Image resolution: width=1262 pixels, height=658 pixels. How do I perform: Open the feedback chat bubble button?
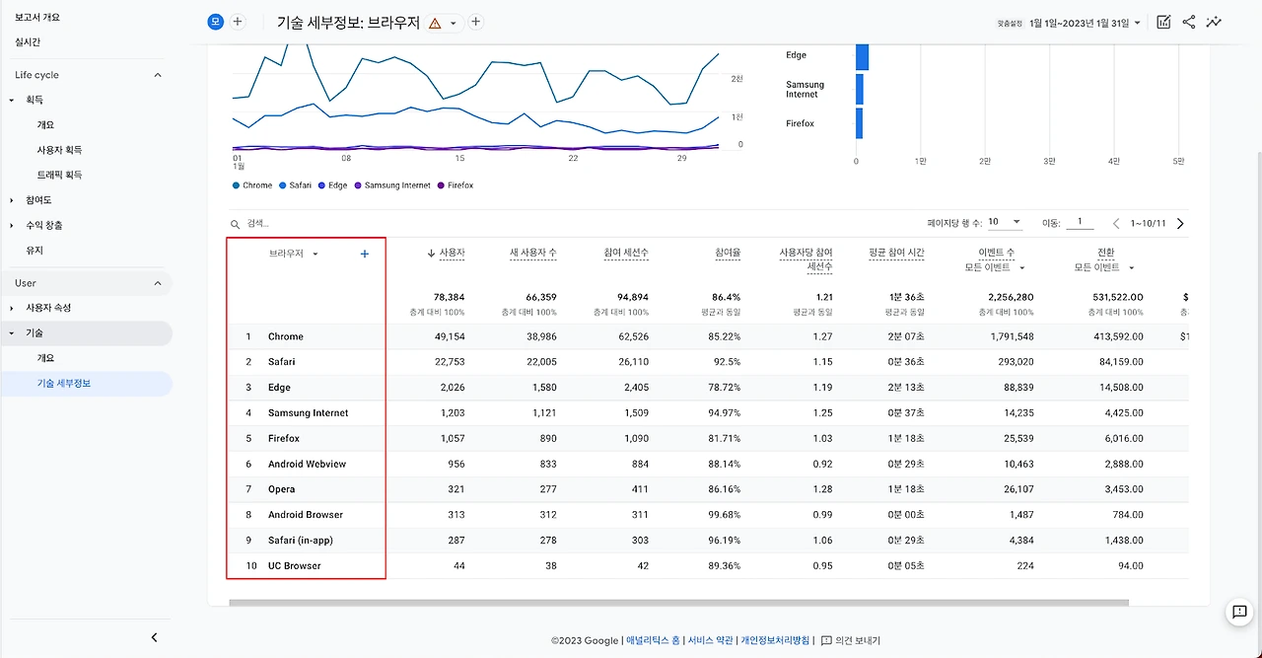click(x=1239, y=612)
